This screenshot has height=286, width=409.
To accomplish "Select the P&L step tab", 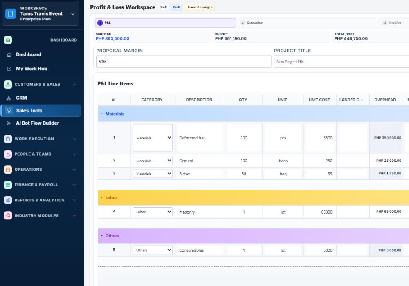I will pos(165,23).
